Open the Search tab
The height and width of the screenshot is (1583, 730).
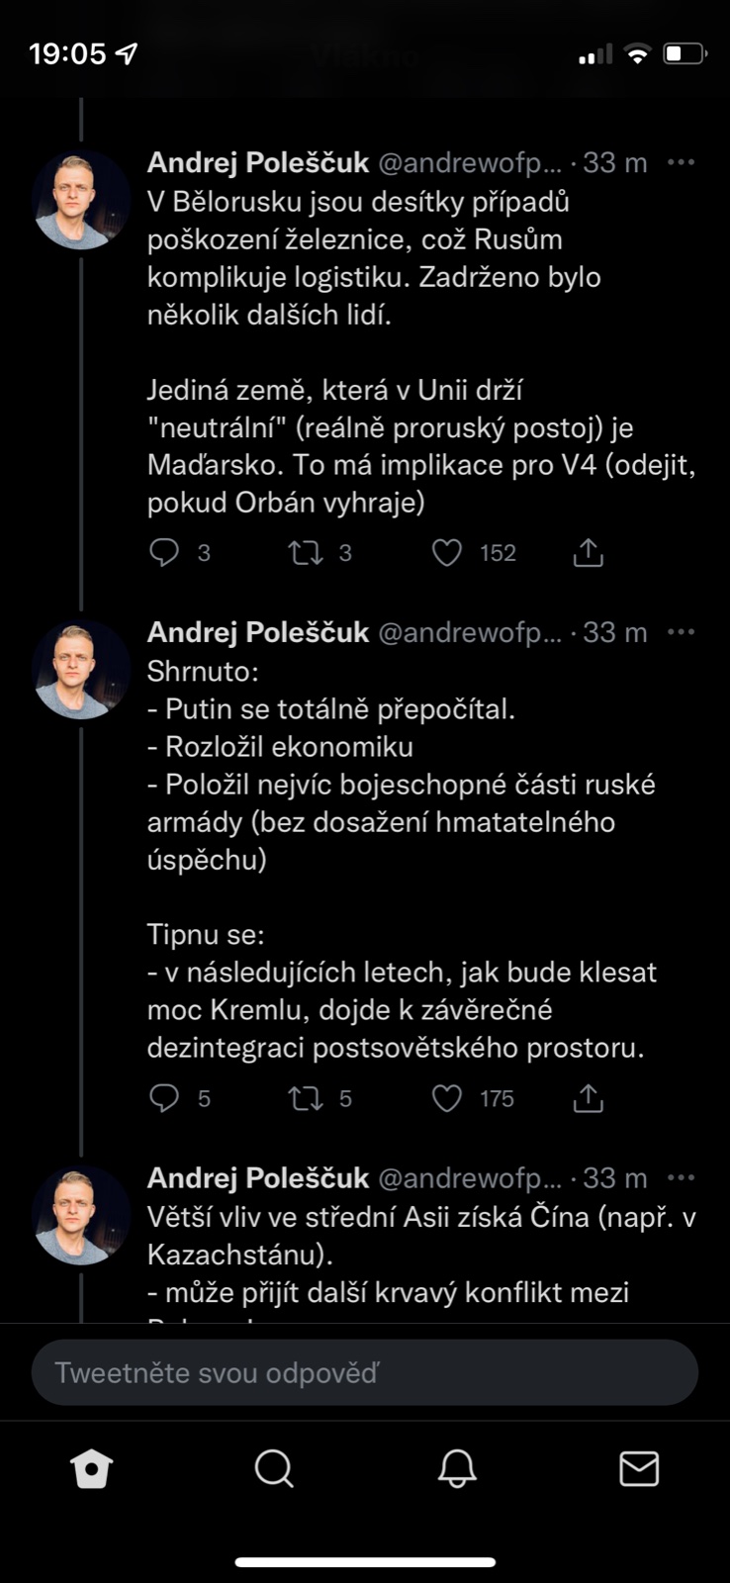coord(274,1469)
